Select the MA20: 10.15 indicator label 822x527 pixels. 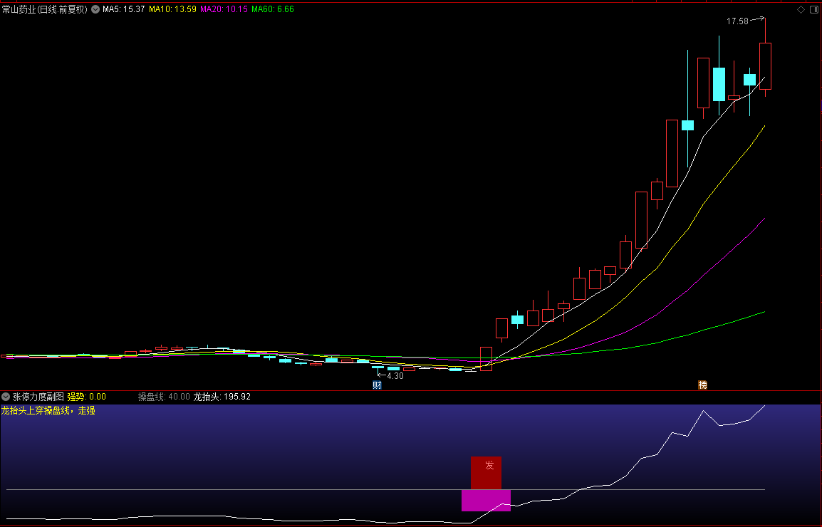point(224,9)
